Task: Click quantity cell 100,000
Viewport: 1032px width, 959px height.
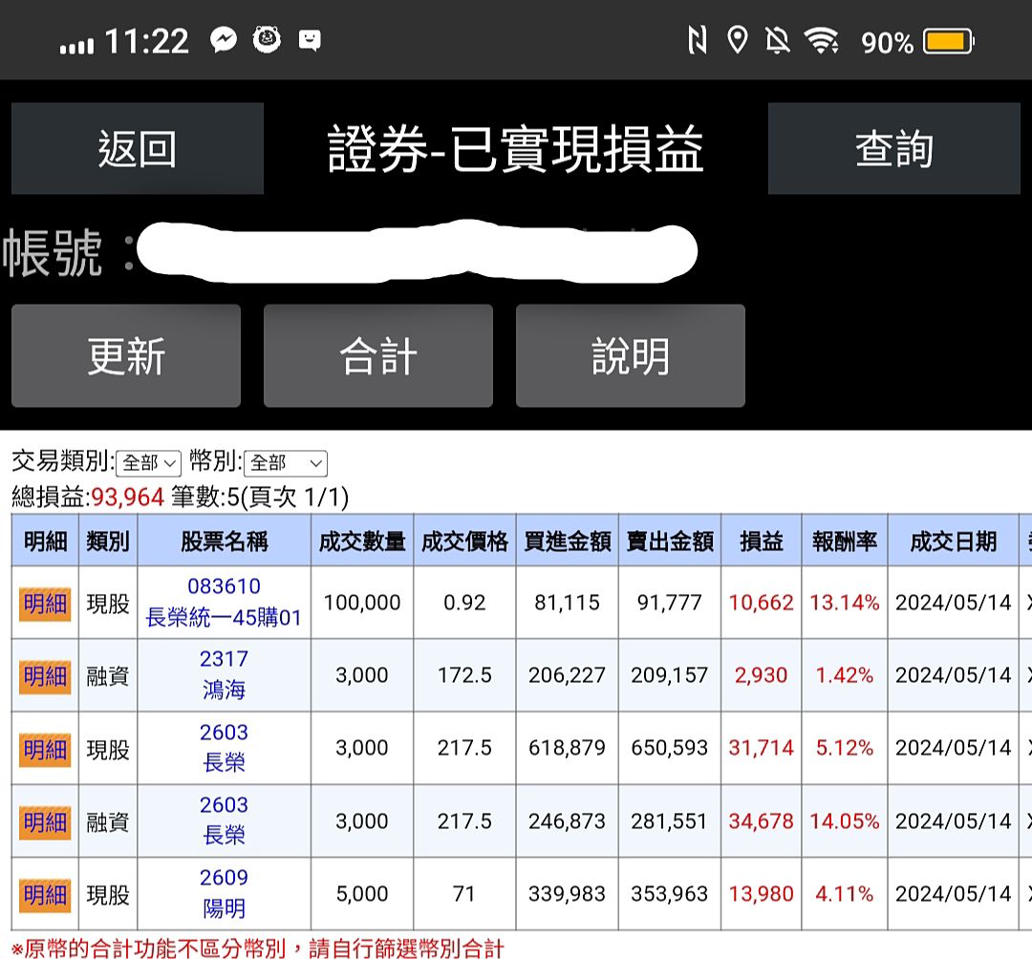Action: tap(362, 603)
